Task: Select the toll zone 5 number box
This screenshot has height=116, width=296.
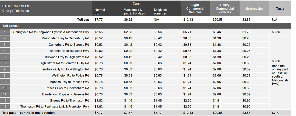Action: click(5, 57)
